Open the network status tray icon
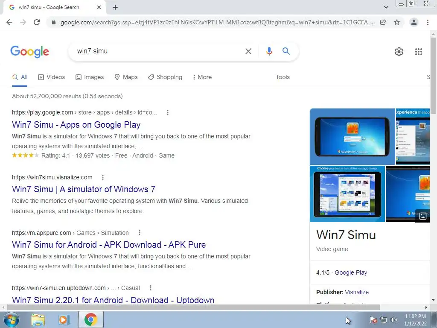Image resolution: width=437 pixels, height=328 pixels. [x=384, y=320]
